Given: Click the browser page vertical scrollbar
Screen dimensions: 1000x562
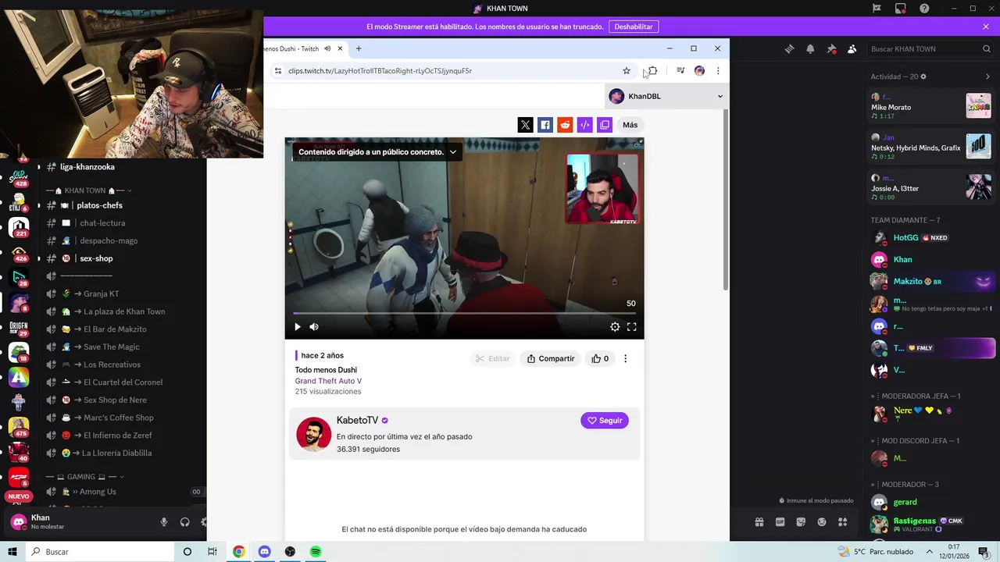Looking at the screenshot, I should (726, 199).
